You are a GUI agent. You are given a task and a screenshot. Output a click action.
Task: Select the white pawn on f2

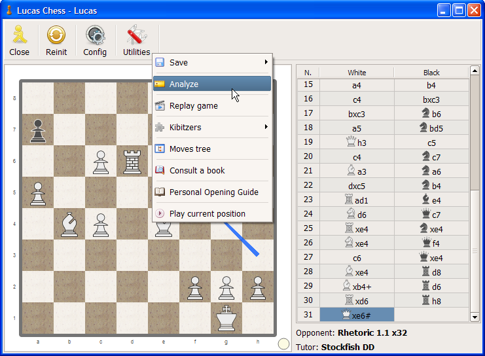click(195, 288)
